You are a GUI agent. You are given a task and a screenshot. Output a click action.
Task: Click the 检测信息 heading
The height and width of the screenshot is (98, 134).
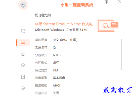coord(43,15)
